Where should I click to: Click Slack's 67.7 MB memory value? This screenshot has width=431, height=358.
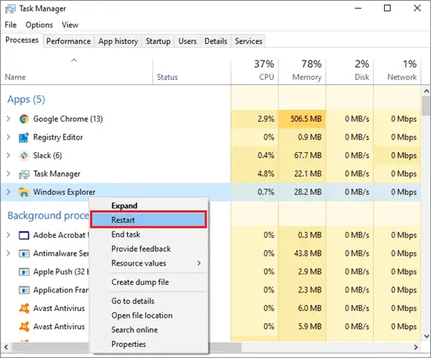coord(307,155)
